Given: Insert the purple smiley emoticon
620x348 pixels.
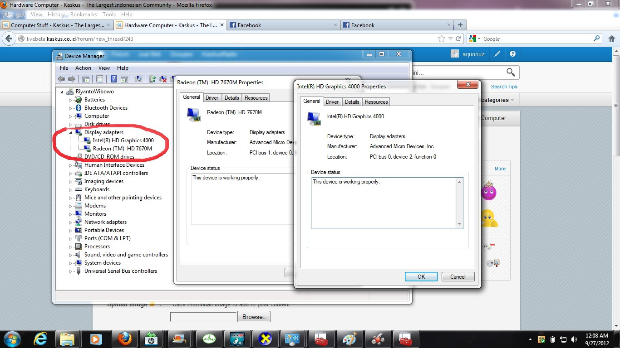Looking at the screenshot, I should [489, 191].
